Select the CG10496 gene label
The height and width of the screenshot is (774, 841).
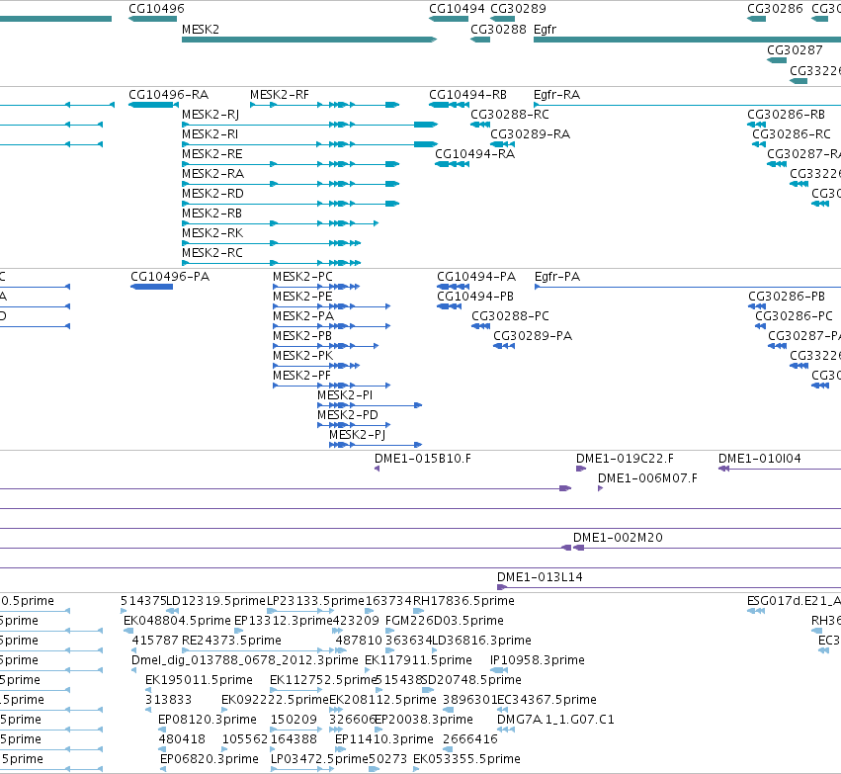pos(156,9)
